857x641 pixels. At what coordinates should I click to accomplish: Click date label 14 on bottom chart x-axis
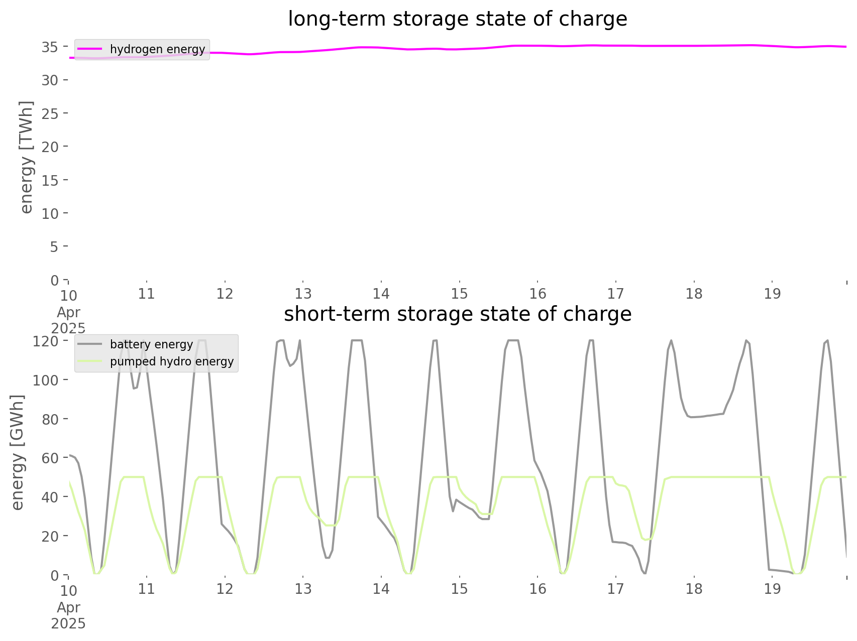[381, 589]
